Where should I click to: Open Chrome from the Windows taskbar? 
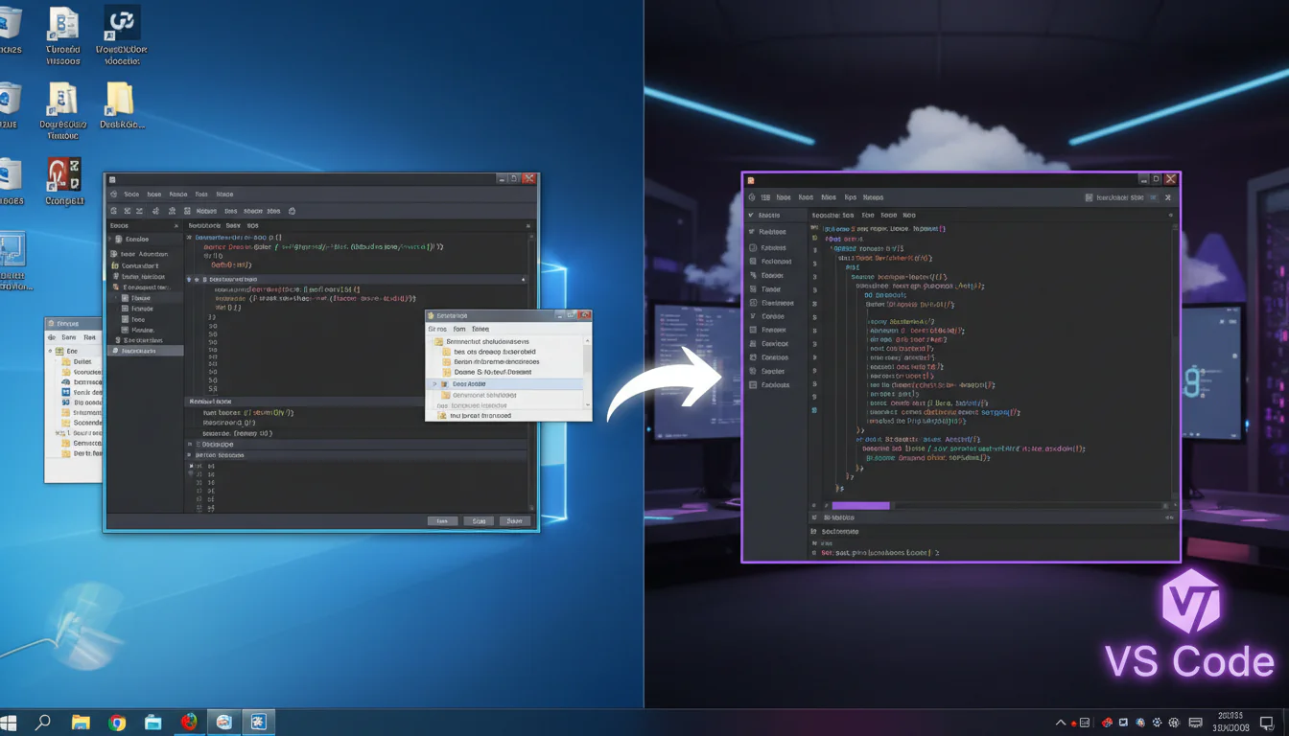pyautogui.click(x=117, y=722)
